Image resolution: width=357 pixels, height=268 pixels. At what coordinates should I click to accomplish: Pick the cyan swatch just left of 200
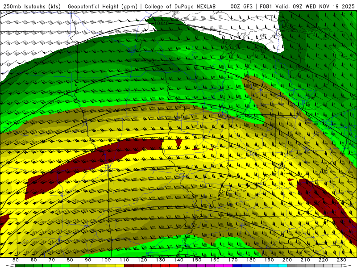(x=282, y=265)
